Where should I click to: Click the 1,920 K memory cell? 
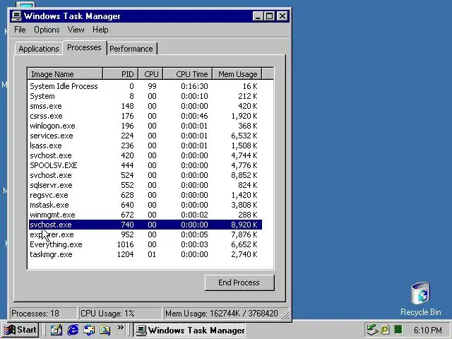click(x=244, y=116)
